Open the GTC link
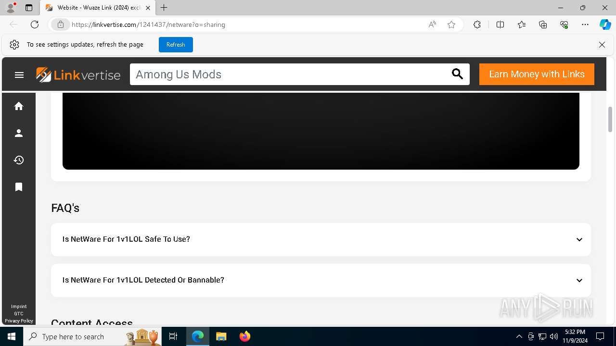This screenshot has height=346, width=616. click(x=19, y=314)
